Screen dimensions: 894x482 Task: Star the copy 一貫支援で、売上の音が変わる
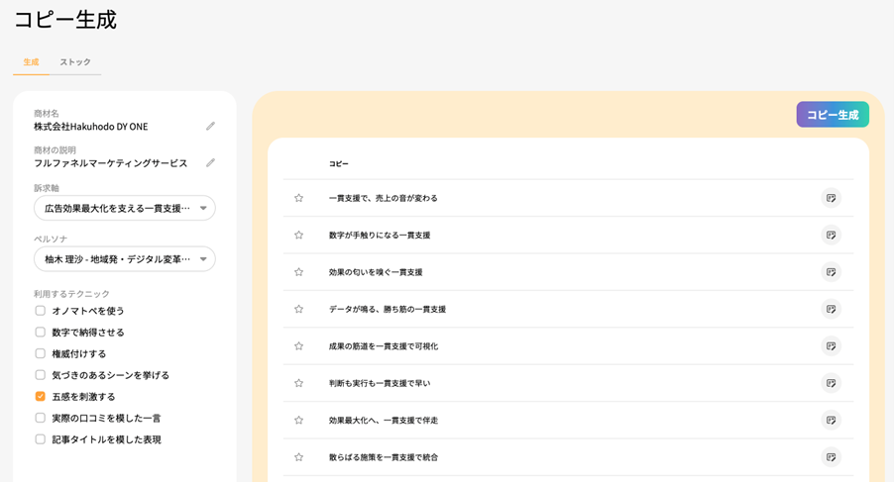298,198
